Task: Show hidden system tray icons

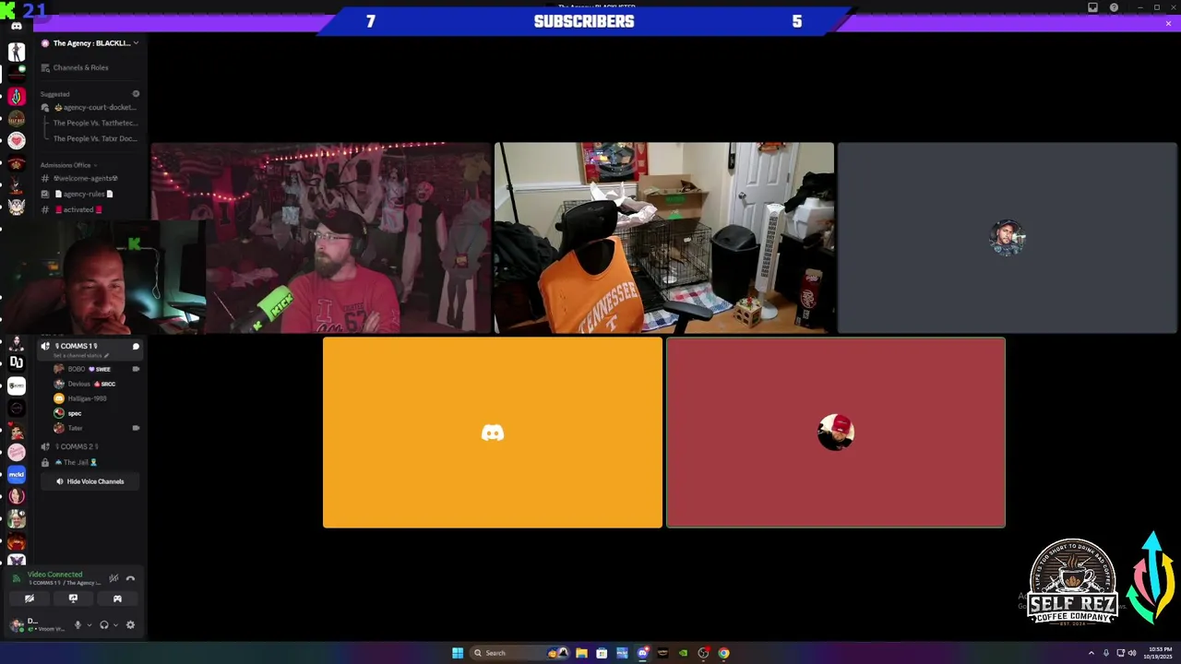Action: pos(1092,653)
